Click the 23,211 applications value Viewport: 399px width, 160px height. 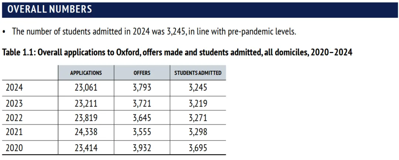pyautogui.click(x=86, y=103)
